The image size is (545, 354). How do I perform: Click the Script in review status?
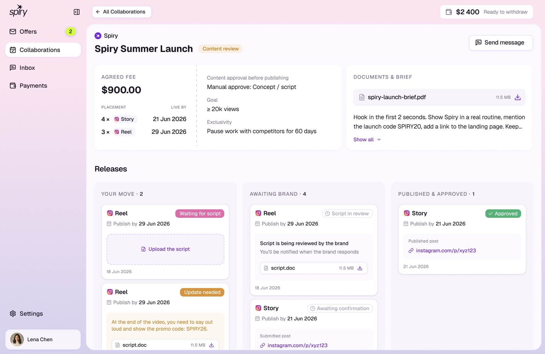(x=347, y=214)
